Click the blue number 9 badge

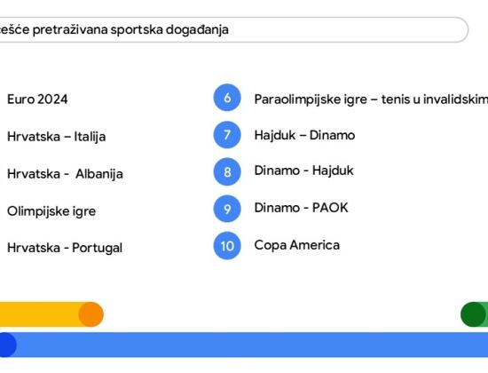pos(227,209)
